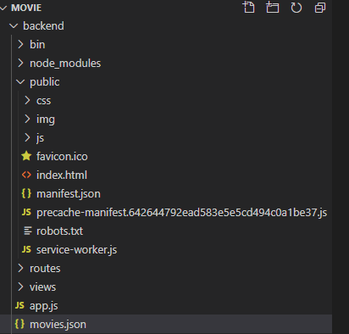Click the Refresh Explorer icon
The image size is (349, 334).
[296, 8]
